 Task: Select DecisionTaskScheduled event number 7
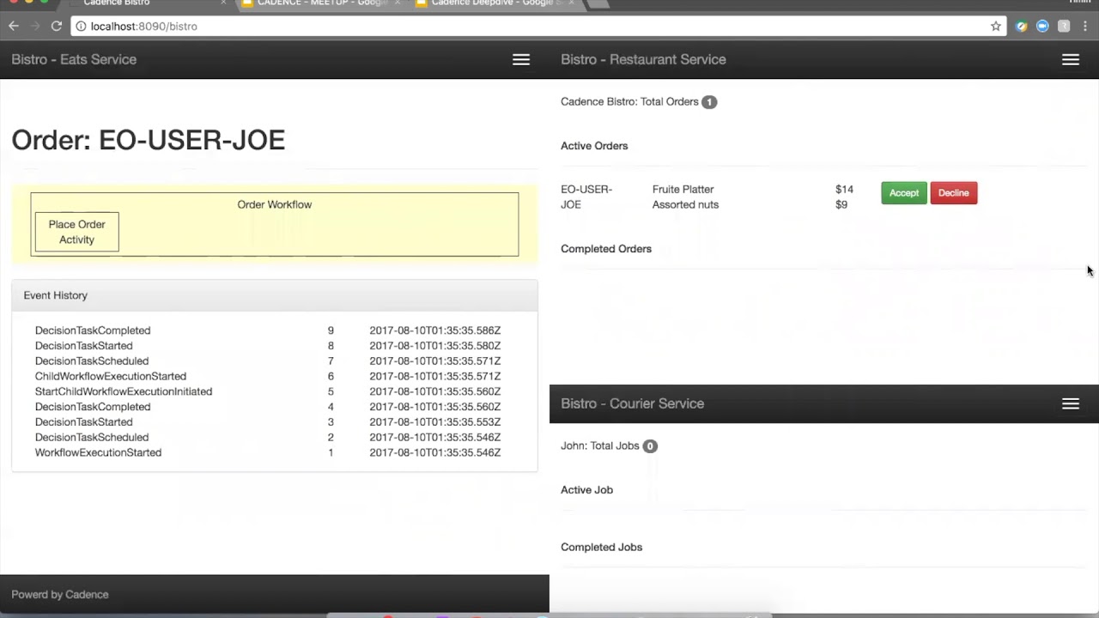(x=92, y=361)
